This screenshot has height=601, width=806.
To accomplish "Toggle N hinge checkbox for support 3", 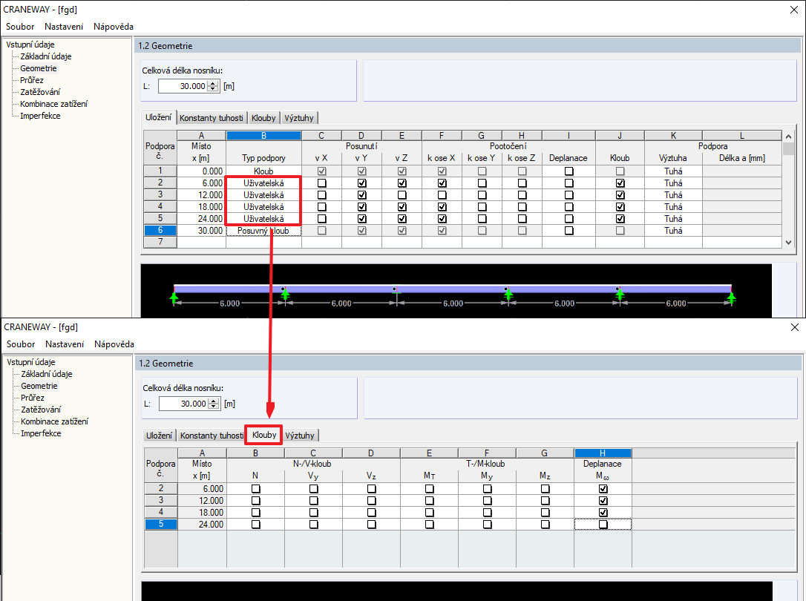I will pos(255,500).
